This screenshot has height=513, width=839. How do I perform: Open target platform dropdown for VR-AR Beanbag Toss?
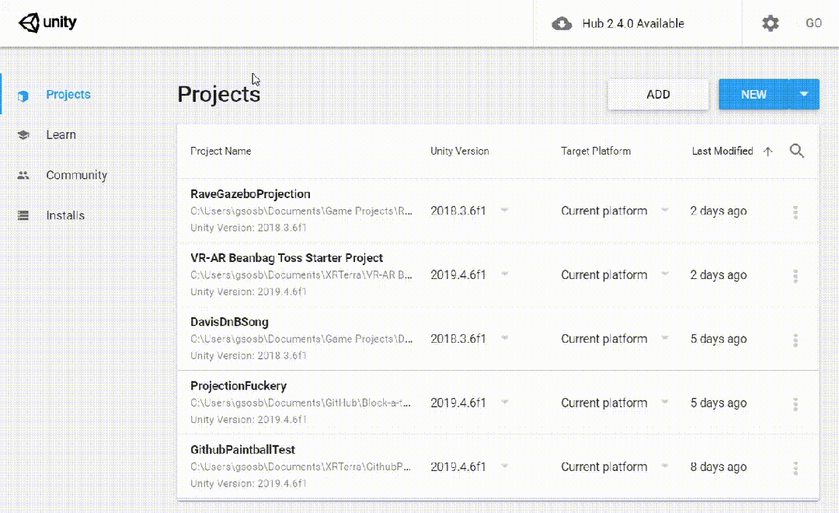coord(664,274)
